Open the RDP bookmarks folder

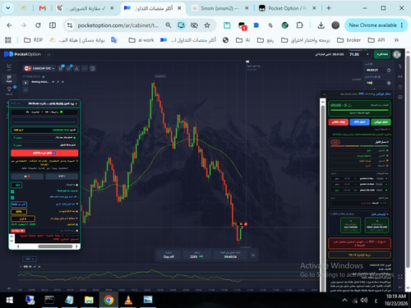pos(33,40)
